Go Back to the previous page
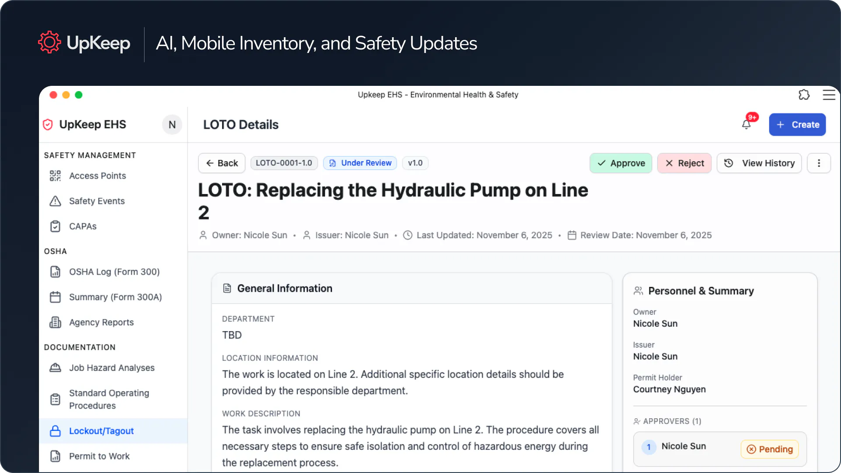841x473 pixels. pos(222,163)
